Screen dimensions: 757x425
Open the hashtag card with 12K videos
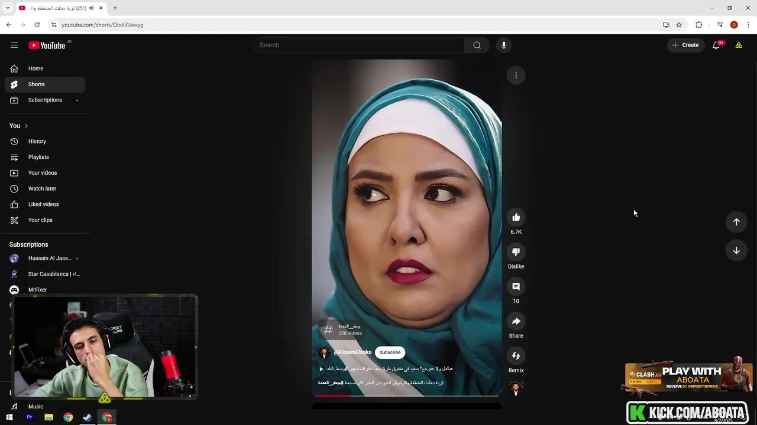(342, 329)
